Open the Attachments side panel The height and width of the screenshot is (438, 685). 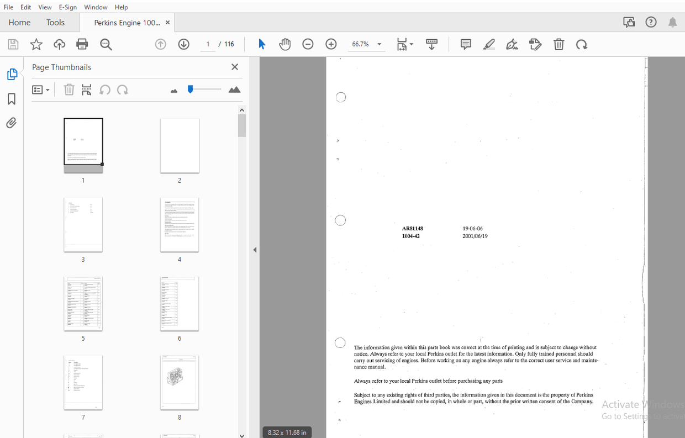click(x=12, y=123)
